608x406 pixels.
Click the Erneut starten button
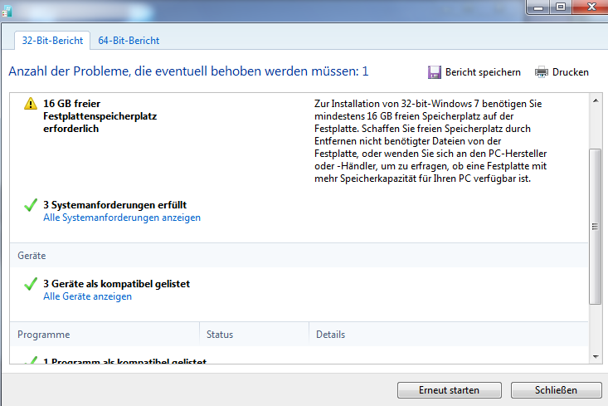coord(449,390)
